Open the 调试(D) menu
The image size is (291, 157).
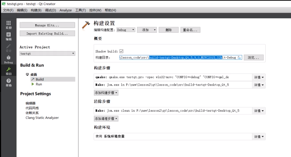51,10
